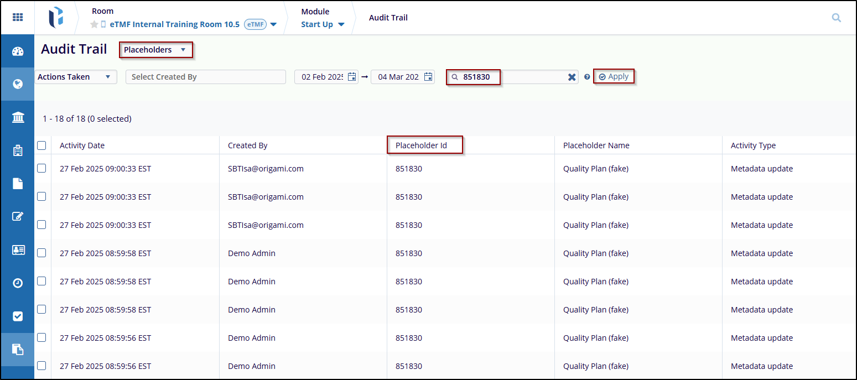Open the Actions Taken dropdown
This screenshot has height=380, width=857.
pos(75,77)
